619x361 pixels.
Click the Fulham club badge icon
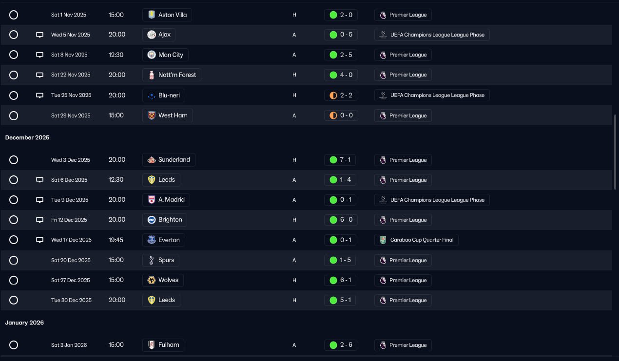(x=152, y=345)
